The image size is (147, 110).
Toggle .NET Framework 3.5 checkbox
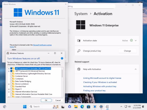coord(11,68)
